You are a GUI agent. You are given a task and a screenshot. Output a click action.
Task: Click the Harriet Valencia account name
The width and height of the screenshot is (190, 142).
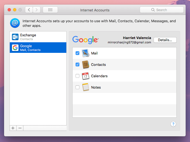point(137,38)
